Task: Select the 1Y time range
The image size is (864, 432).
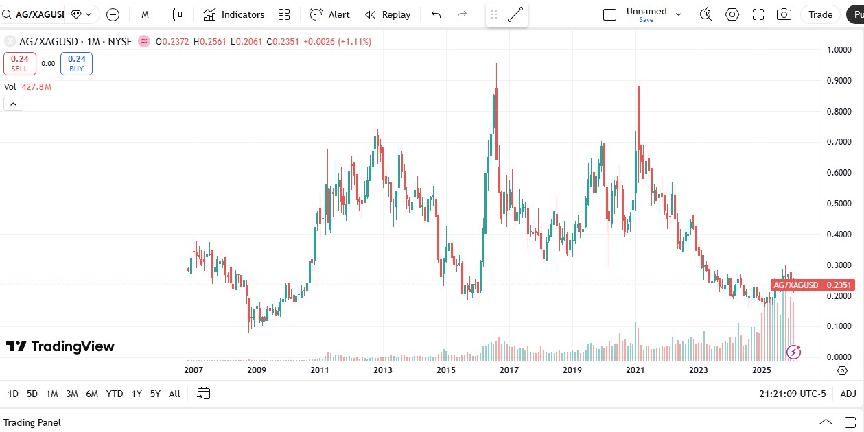Action: 137,394
